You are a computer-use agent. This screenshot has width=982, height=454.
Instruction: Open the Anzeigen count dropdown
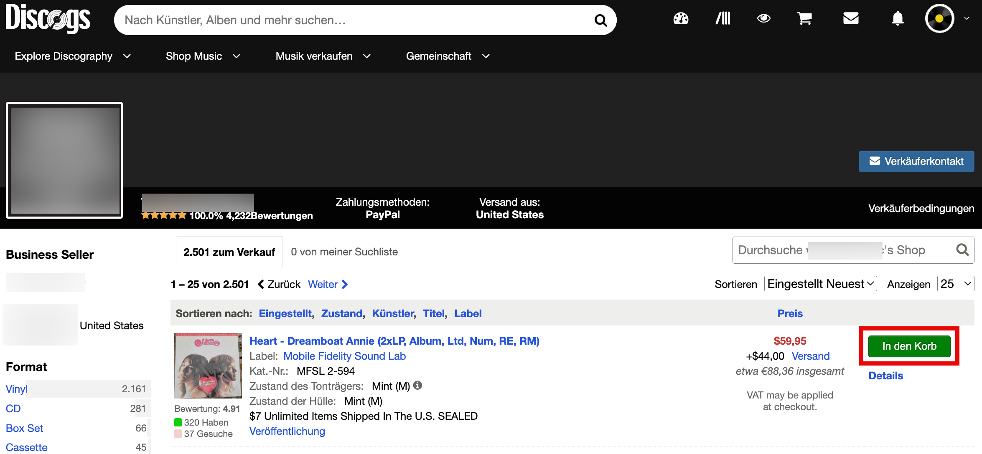[956, 284]
